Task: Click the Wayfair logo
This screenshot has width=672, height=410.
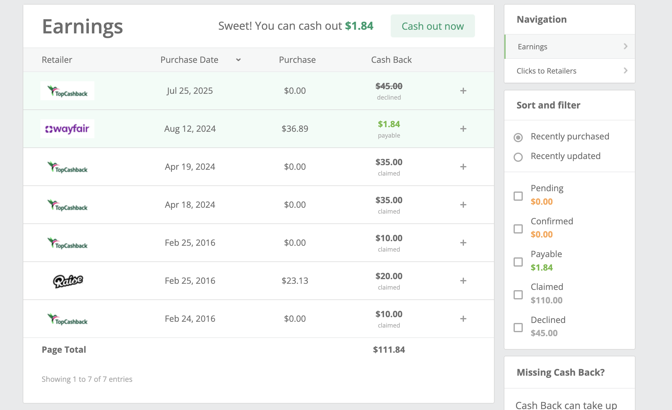Action: pyautogui.click(x=67, y=129)
